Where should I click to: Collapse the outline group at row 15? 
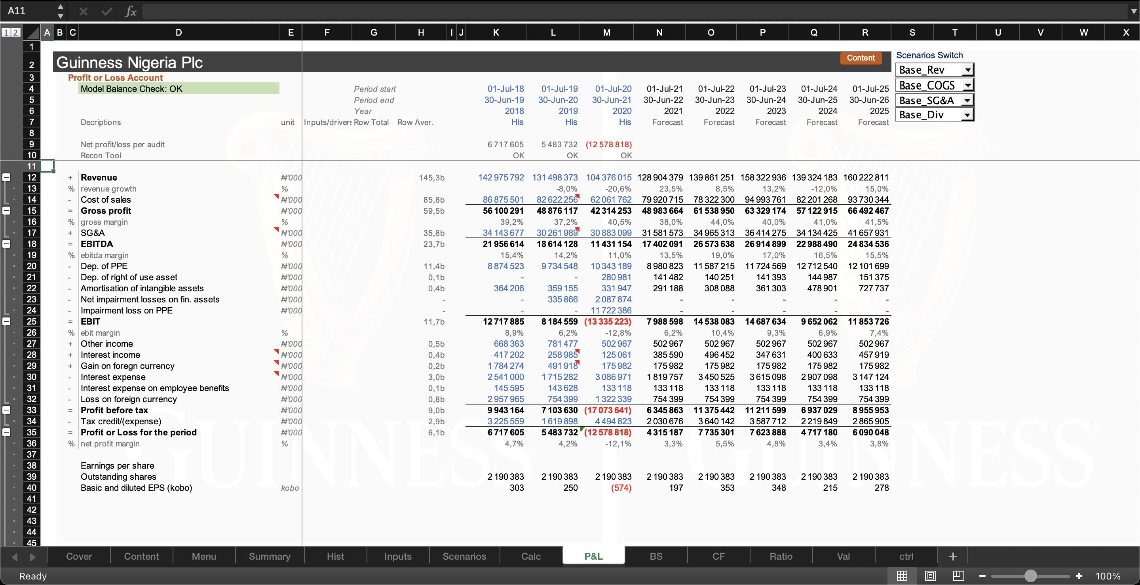pos(7,211)
